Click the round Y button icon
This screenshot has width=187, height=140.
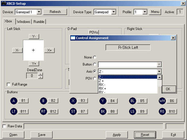point(103,101)
